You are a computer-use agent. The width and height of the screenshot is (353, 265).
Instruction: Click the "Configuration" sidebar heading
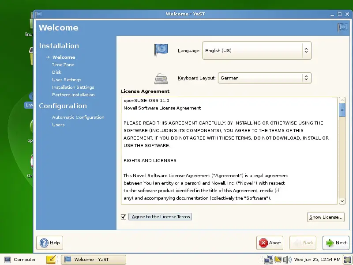pyautogui.click(x=63, y=106)
